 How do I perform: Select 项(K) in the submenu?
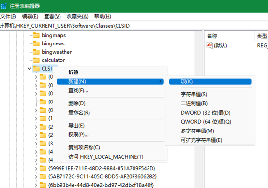pos(210,82)
